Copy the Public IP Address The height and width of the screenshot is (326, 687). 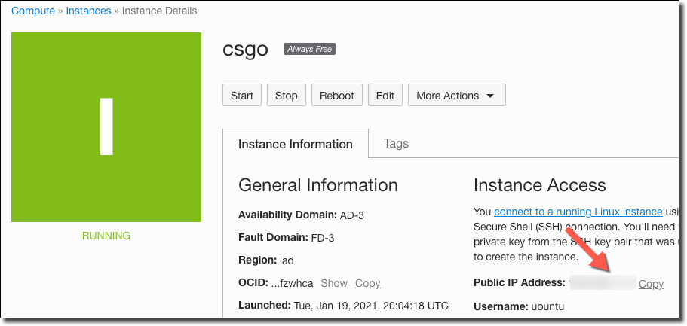(651, 284)
